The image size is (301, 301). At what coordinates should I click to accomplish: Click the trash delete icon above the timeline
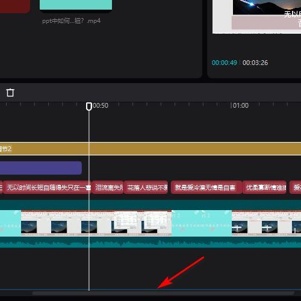point(10,93)
